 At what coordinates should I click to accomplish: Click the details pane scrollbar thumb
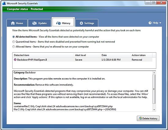point(154,89)
